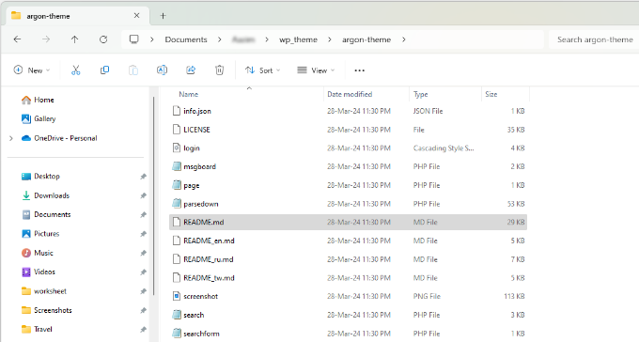
Task: Unpin Desktop using its pin icon
Action: click(x=144, y=177)
